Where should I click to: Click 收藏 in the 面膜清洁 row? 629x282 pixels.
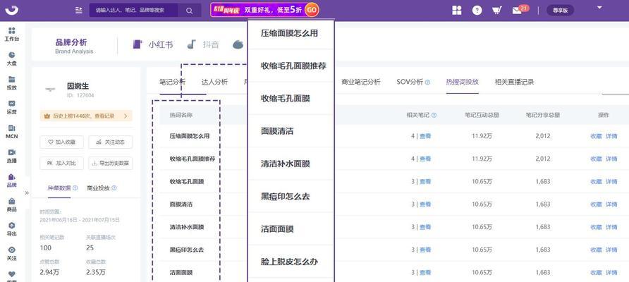(x=596, y=204)
